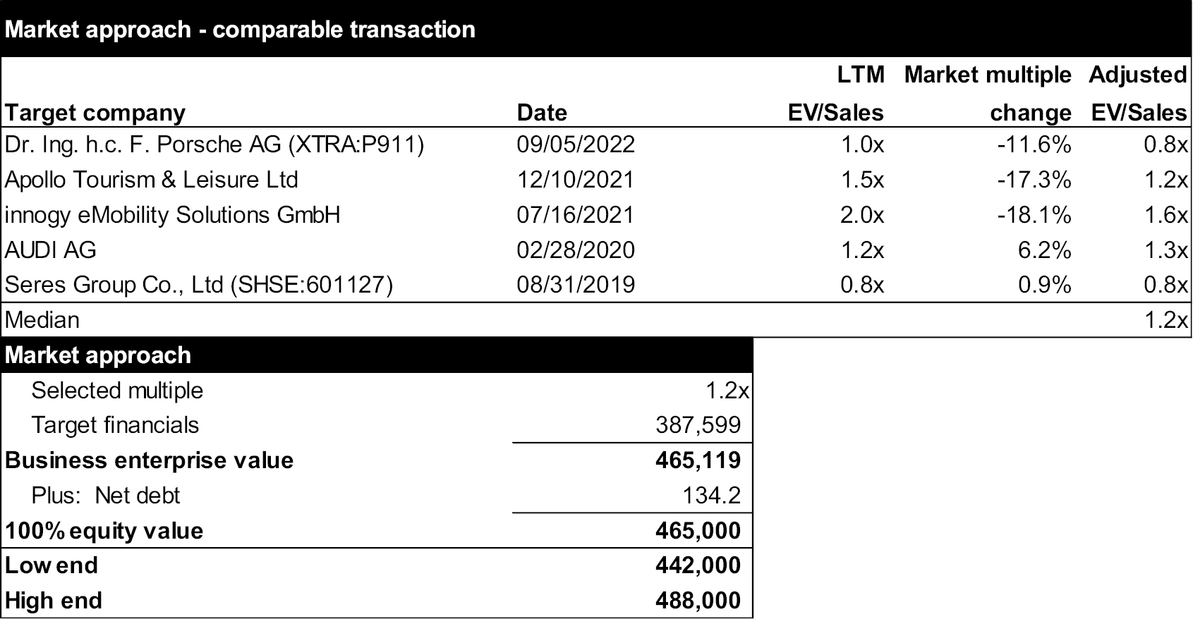Select the AUDI AG cell
Image resolution: width=1193 pixels, height=619 pixels.
(50, 250)
